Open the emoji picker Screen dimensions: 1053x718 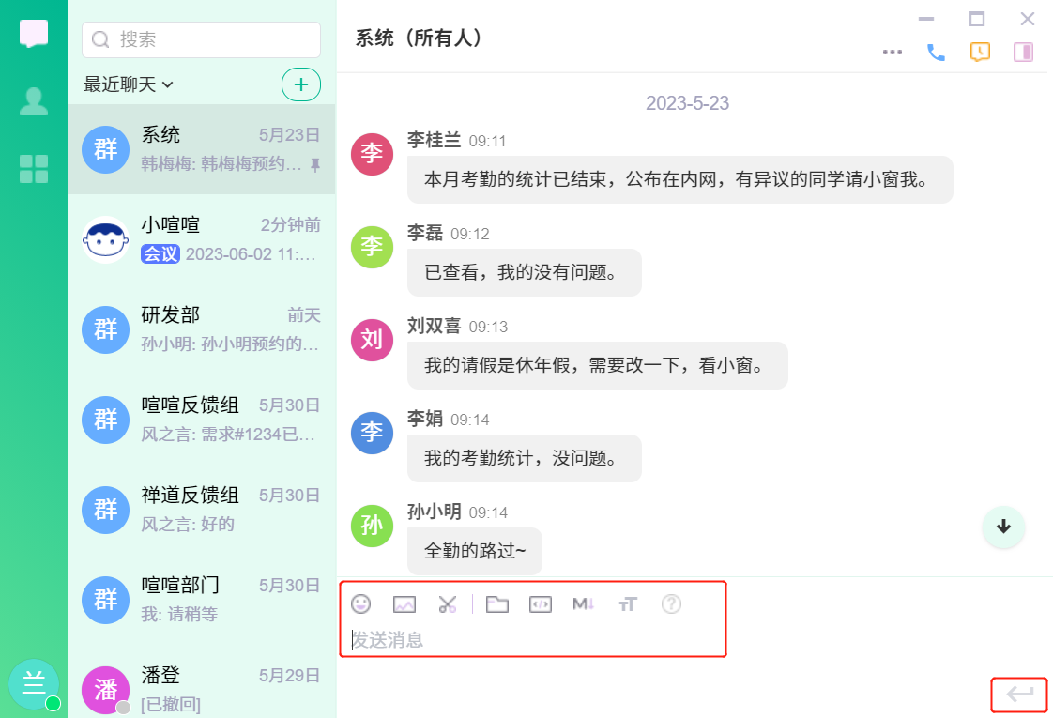[x=360, y=604]
